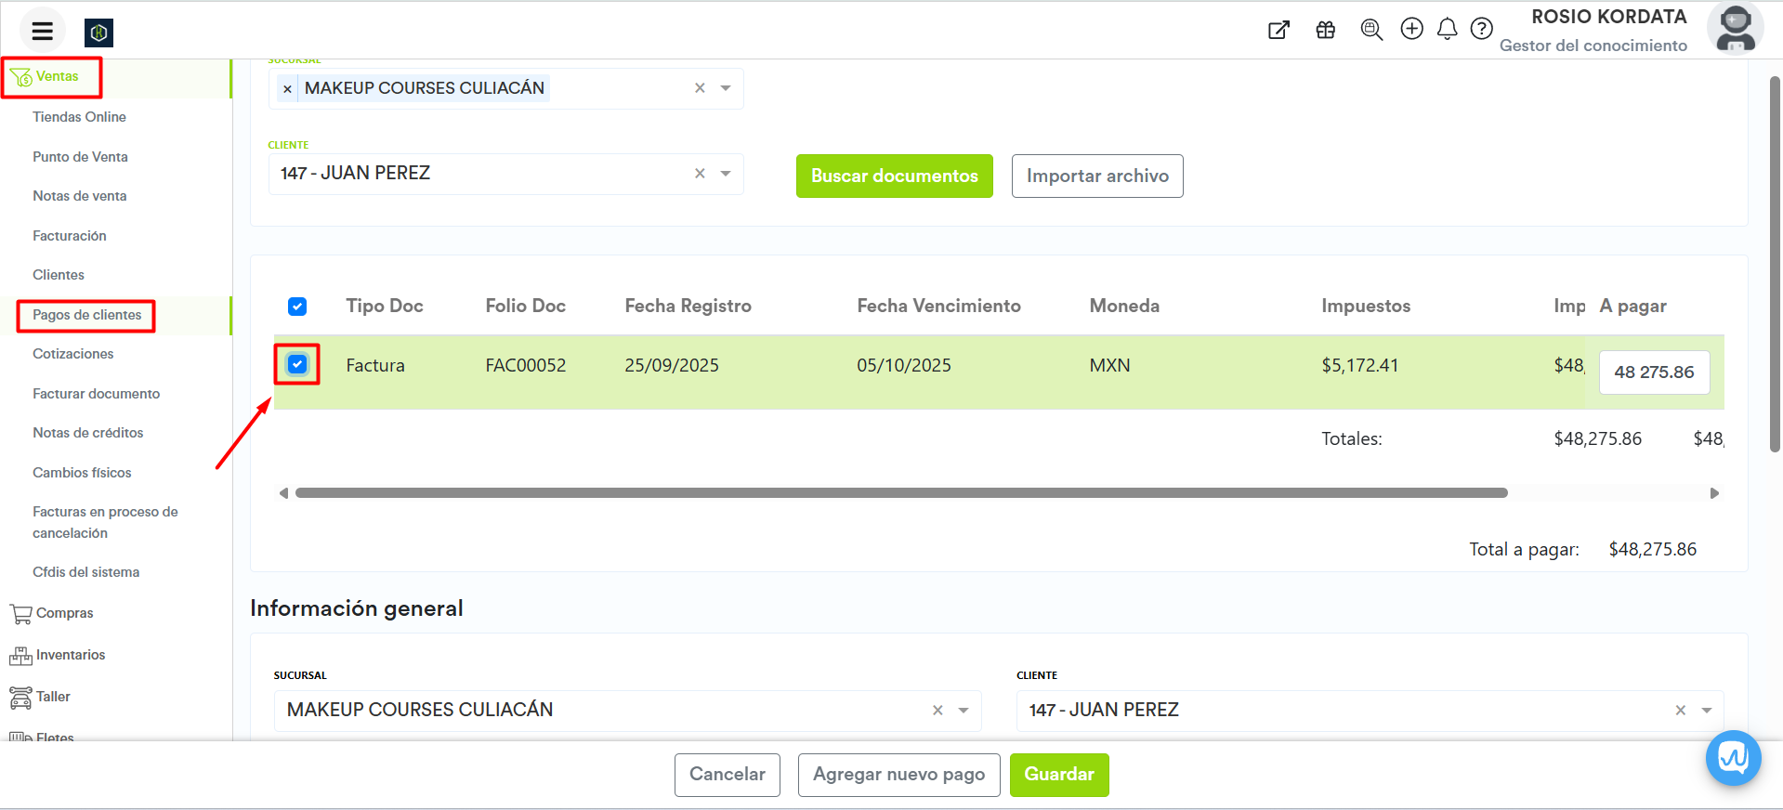Click the A pagar amount field

pos(1653,372)
